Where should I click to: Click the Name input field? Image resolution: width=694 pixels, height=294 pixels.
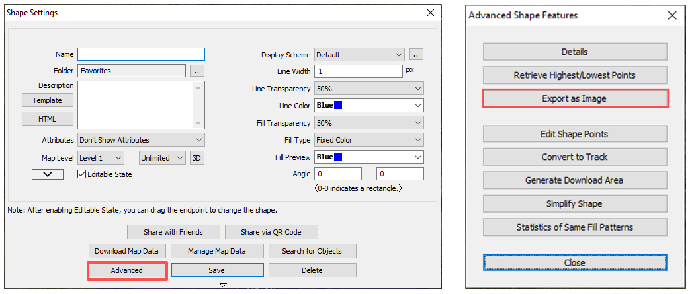coord(141,54)
